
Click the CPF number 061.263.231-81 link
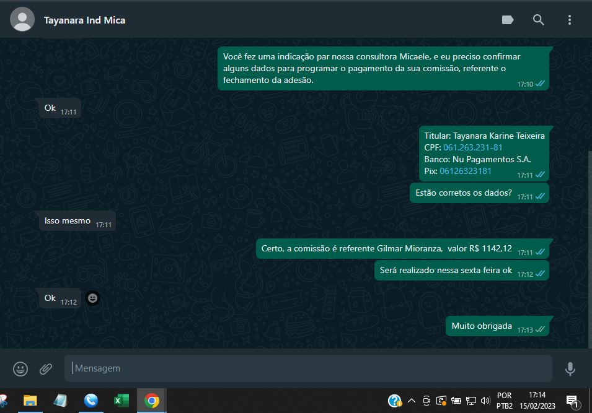[x=472, y=147]
